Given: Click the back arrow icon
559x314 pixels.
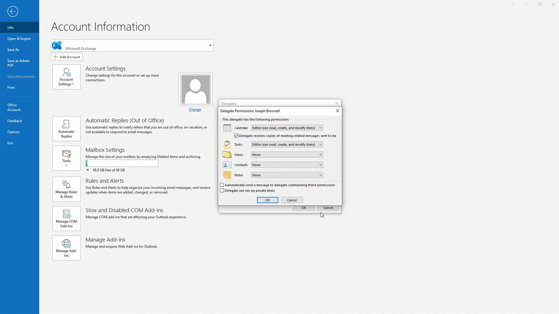Looking at the screenshot, I should point(13,11).
